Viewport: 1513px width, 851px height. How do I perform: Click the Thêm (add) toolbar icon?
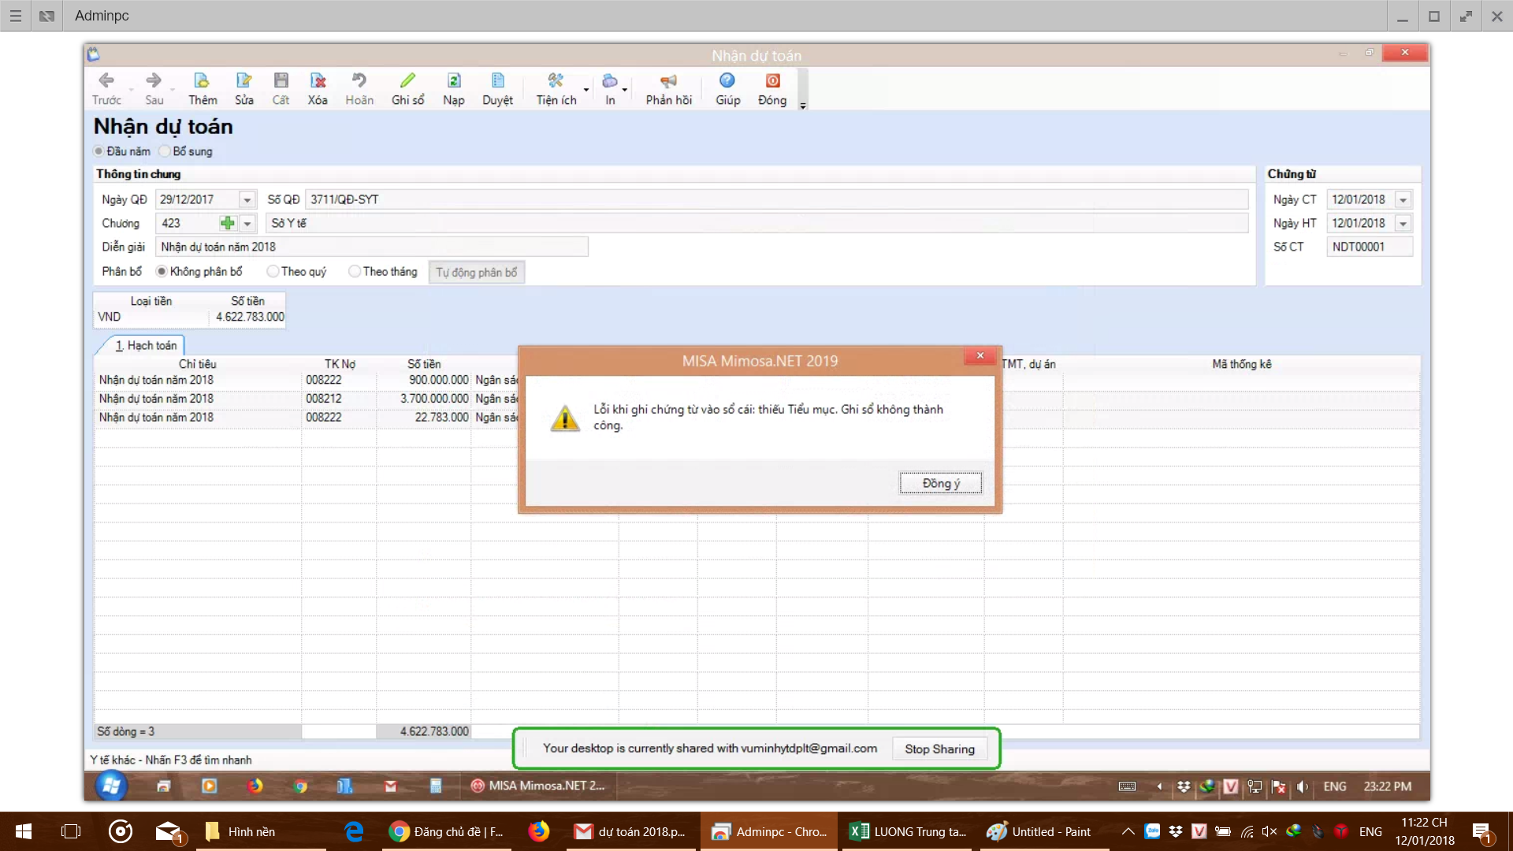coord(202,81)
